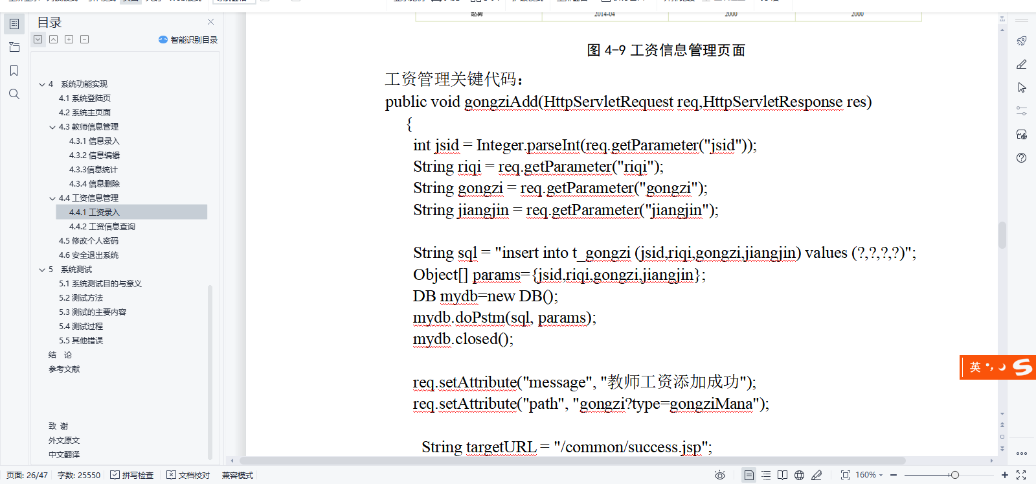
Task: Click zoom in plus button
Action: (x=1005, y=475)
